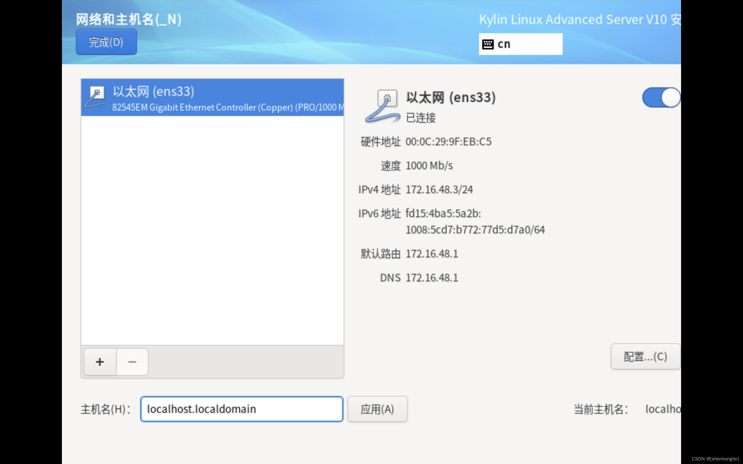
Task: Remove selected device with minus button
Action: pyautogui.click(x=132, y=362)
